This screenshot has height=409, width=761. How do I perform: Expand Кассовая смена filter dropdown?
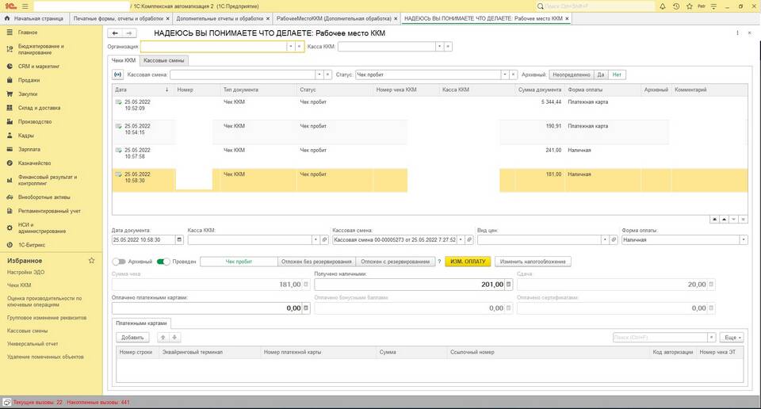(x=319, y=75)
